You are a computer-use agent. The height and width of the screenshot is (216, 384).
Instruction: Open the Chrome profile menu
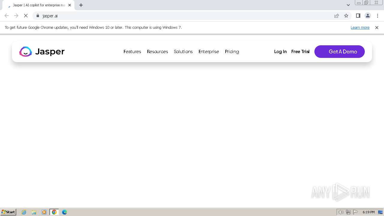coord(368,16)
